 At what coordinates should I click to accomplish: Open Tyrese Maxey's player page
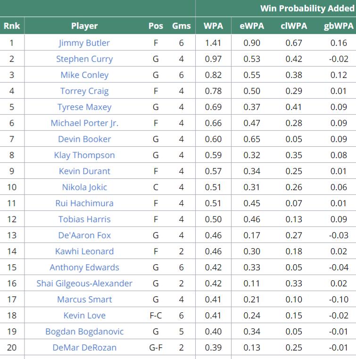[84, 107]
